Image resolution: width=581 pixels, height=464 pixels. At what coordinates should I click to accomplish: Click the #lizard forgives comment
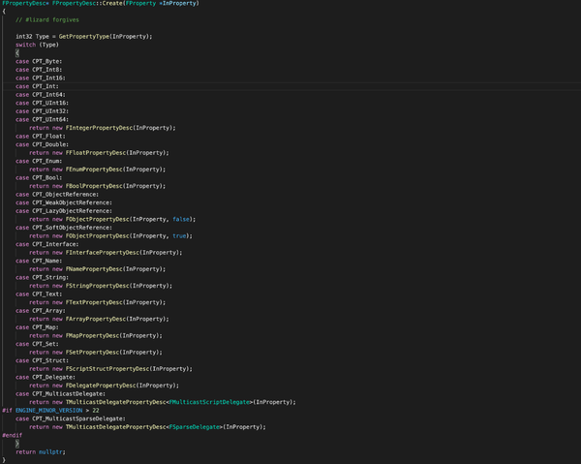point(54,19)
